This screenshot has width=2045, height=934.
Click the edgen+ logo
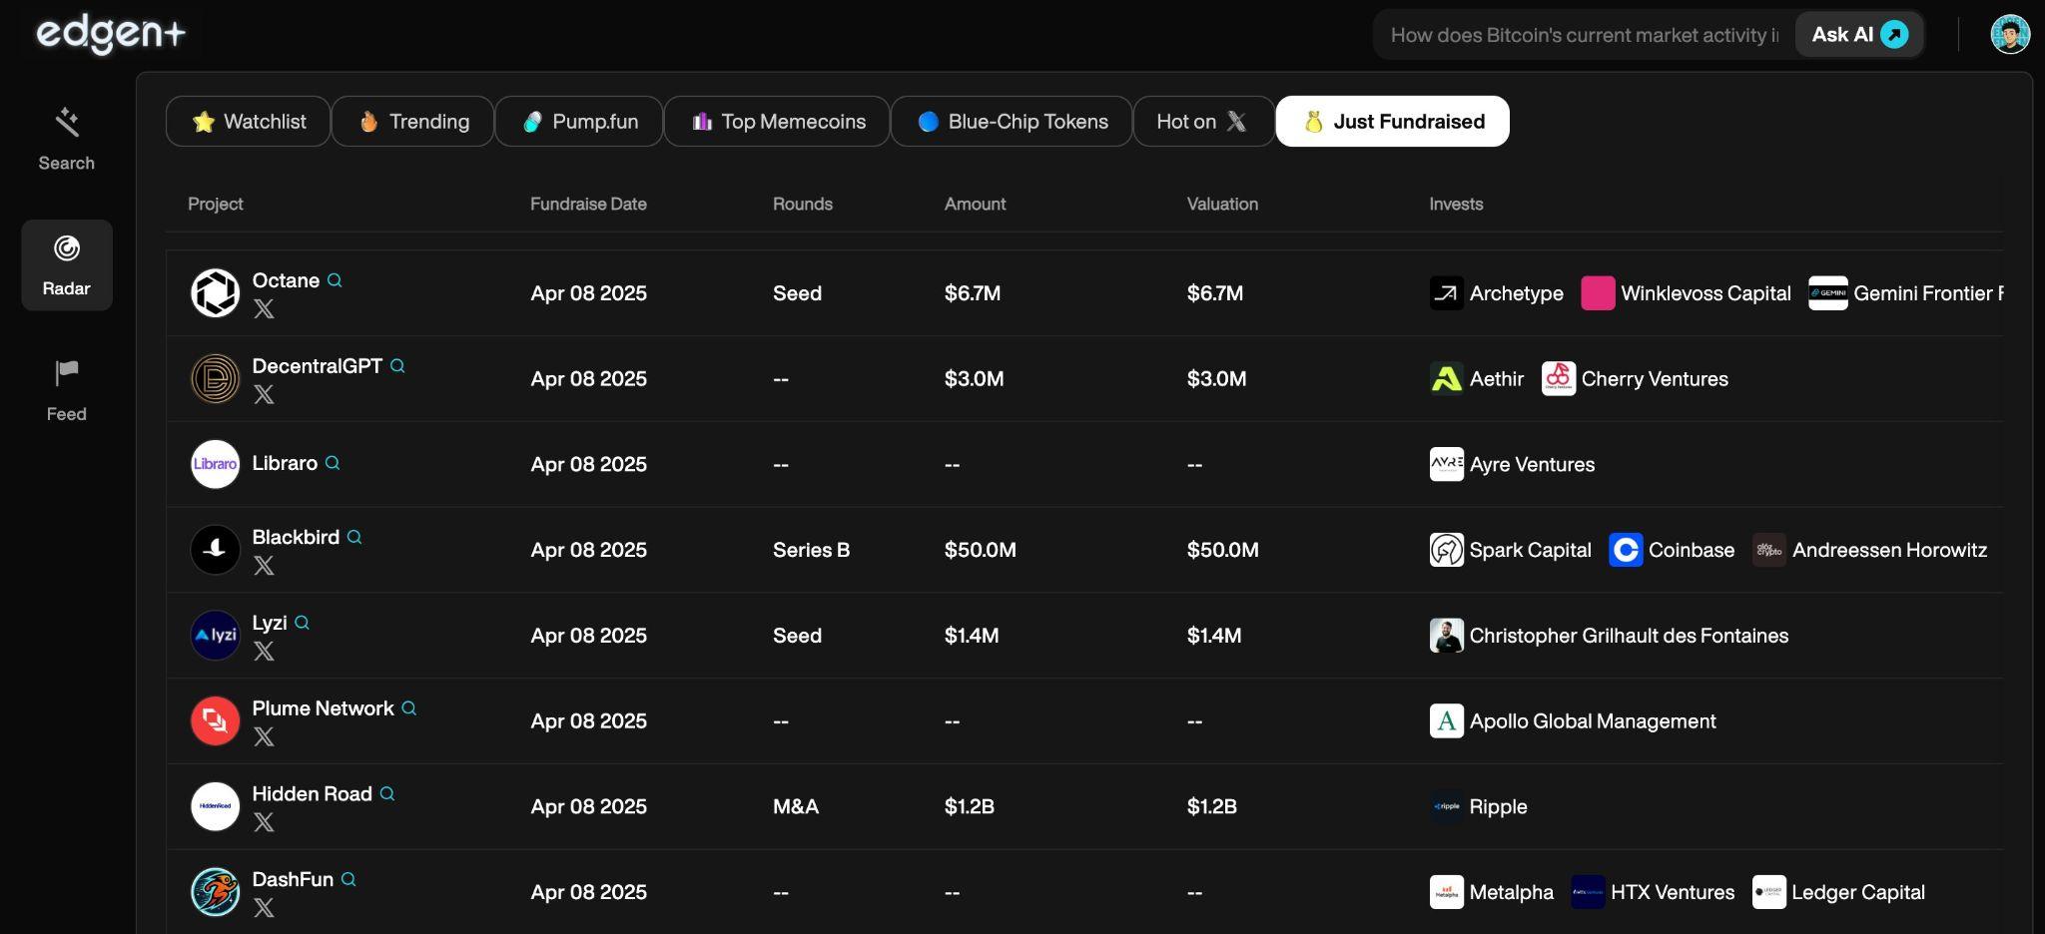pos(111,34)
